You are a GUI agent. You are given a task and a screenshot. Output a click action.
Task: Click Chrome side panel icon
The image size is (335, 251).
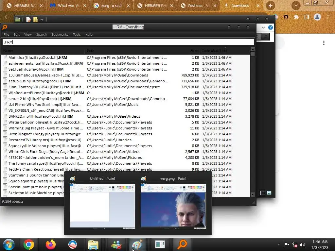click(x=307, y=17)
